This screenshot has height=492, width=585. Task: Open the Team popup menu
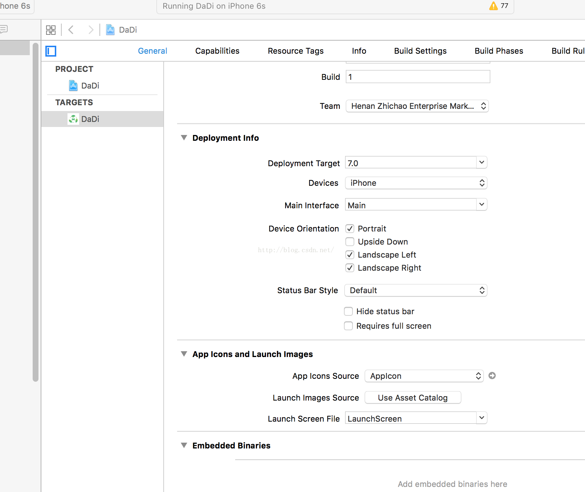[x=417, y=106]
